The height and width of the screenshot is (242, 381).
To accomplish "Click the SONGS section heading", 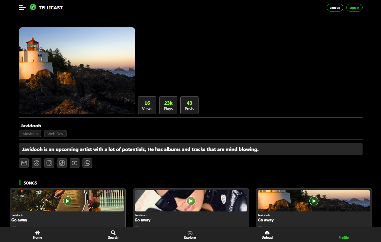I will pos(30,183).
